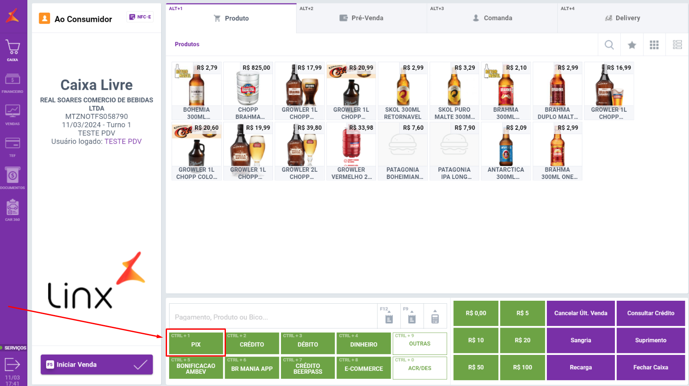This screenshot has width=689, height=386.
Task: Open Car 360 in the sidebar
Action: (13, 210)
